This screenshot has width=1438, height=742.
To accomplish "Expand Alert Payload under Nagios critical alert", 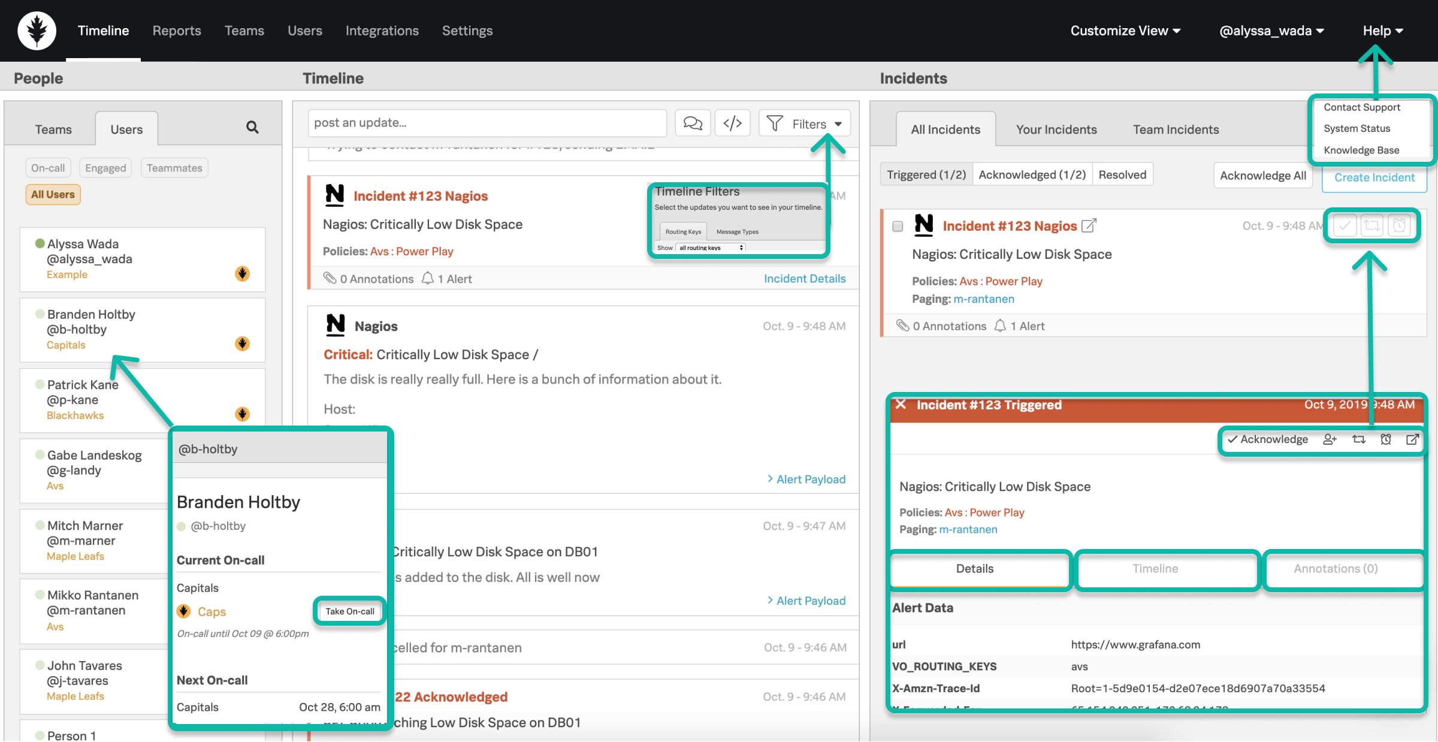I will [806, 479].
